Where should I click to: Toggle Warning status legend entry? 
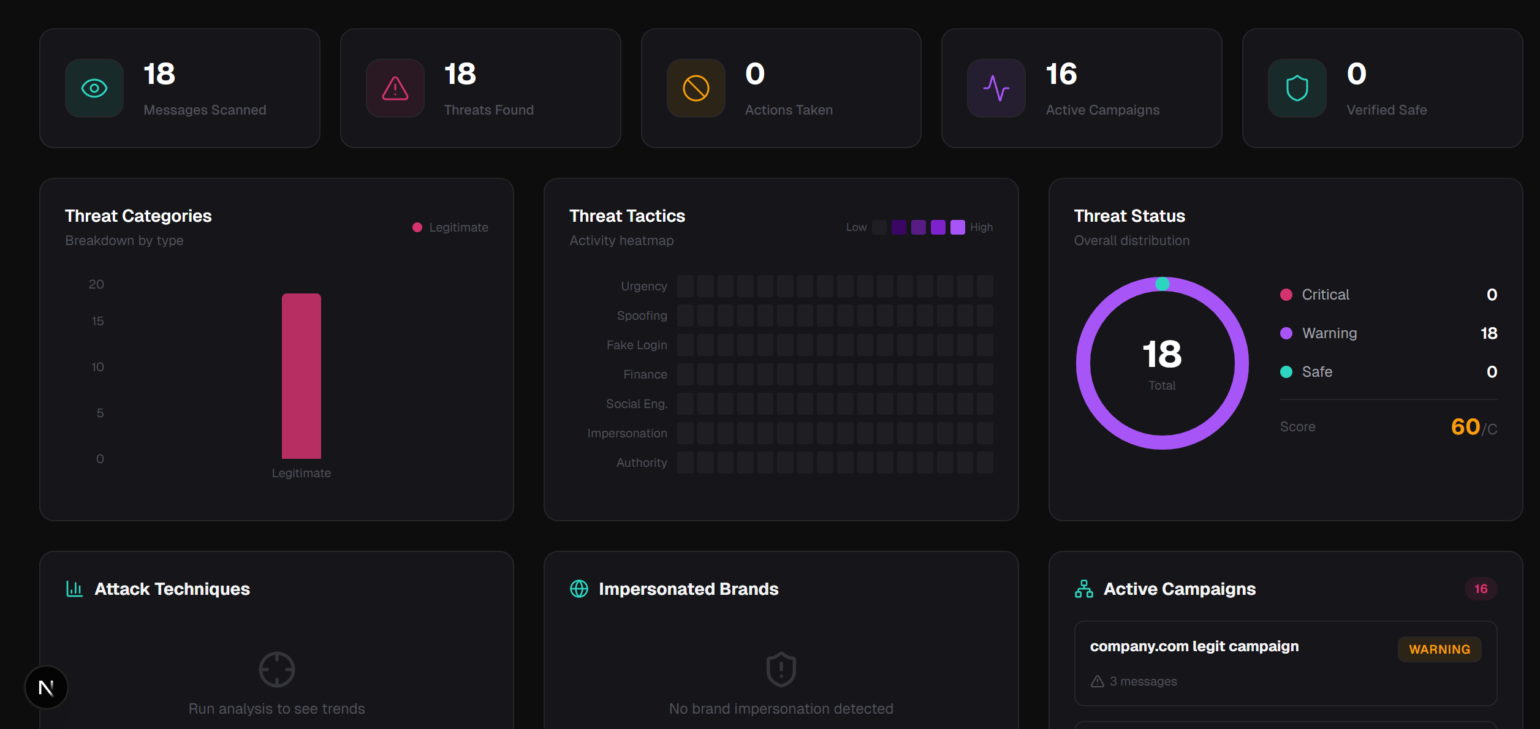[1329, 333]
